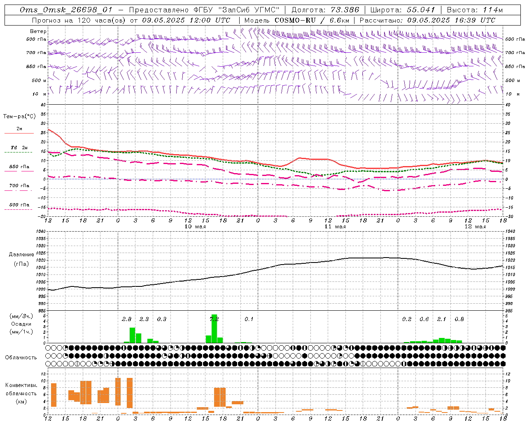The image size is (527, 422).
Task: Click the 0.3 precipitation total
Action: (162, 319)
